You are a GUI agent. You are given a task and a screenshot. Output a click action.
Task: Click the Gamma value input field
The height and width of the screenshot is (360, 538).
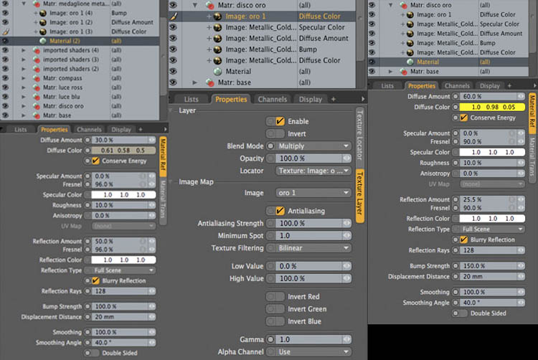click(308, 339)
